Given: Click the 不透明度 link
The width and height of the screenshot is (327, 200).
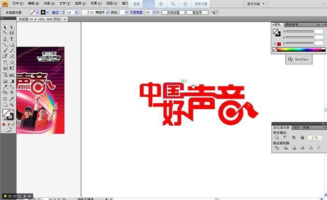Looking at the screenshot, I should click(x=136, y=13).
